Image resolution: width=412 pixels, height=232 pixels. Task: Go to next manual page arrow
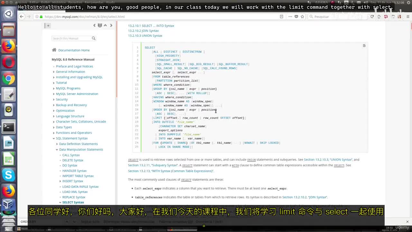111,25
